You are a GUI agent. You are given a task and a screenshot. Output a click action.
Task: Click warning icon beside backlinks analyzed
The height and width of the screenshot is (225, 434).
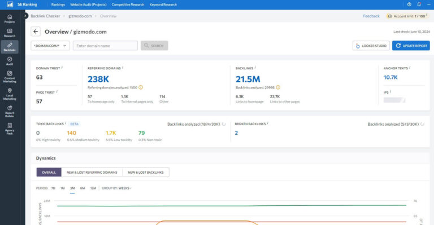(278, 87)
